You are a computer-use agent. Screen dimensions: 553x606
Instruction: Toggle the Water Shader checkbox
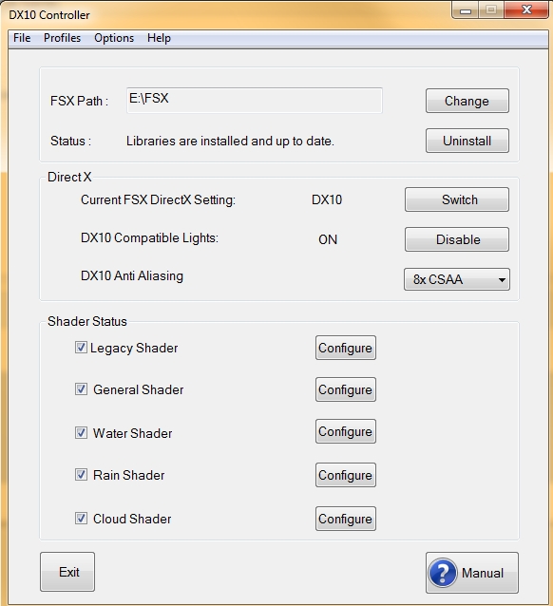[x=81, y=432]
